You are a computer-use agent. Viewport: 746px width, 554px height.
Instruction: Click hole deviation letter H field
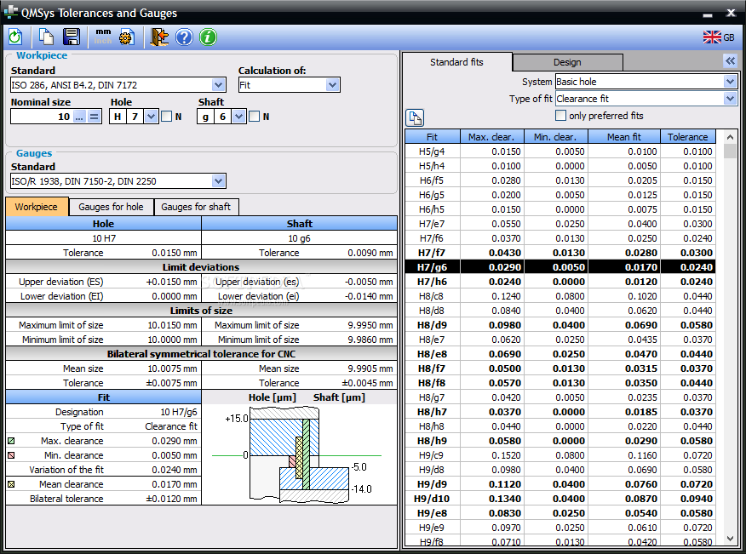pyautogui.click(x=118, y=117)
